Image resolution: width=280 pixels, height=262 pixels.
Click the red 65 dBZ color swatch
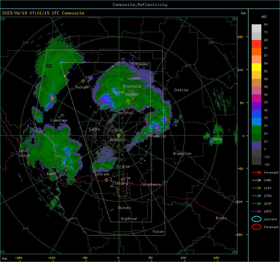[256, 44]
